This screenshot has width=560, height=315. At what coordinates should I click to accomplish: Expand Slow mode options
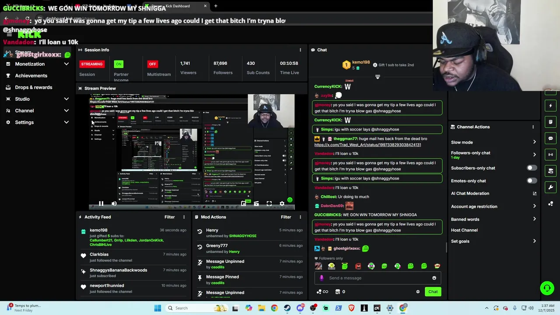click(x=534, y=142)
